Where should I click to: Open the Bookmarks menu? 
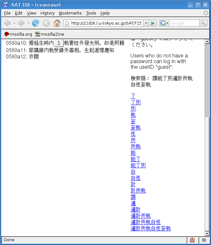[70, 13]
